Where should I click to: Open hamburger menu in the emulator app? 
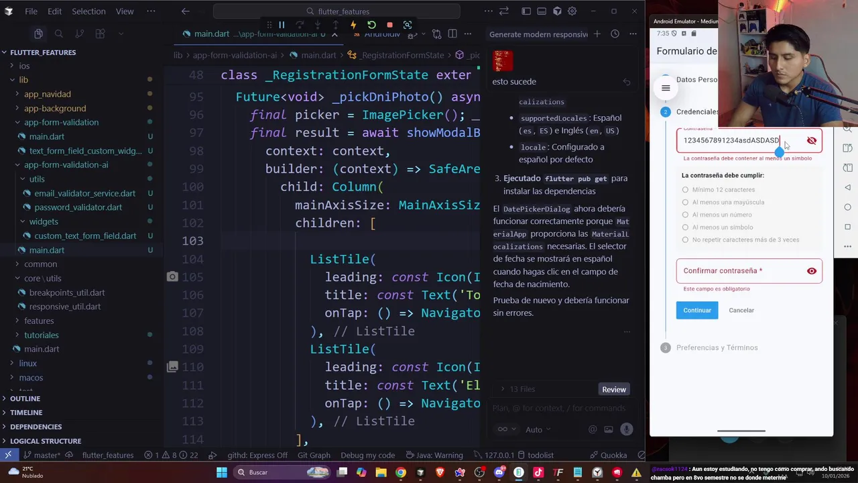click(666, 88)
